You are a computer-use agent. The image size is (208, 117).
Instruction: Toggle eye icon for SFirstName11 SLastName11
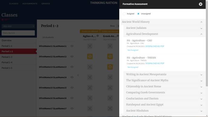[72, 46]
